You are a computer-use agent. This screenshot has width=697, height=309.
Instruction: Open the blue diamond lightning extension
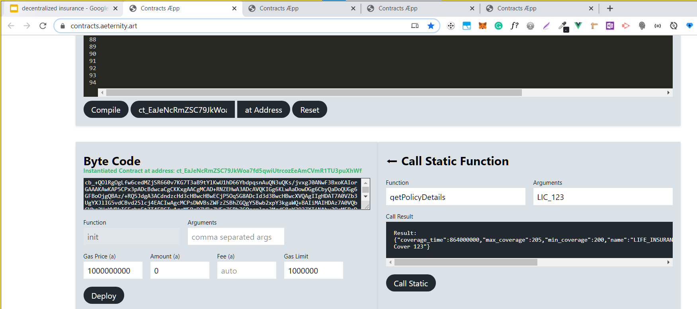tap(689, 26)
